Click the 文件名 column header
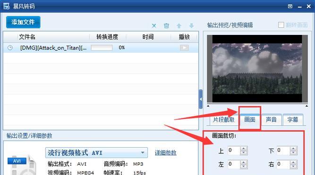This screenshot has width=315, height=175. [x=27, y=37]
